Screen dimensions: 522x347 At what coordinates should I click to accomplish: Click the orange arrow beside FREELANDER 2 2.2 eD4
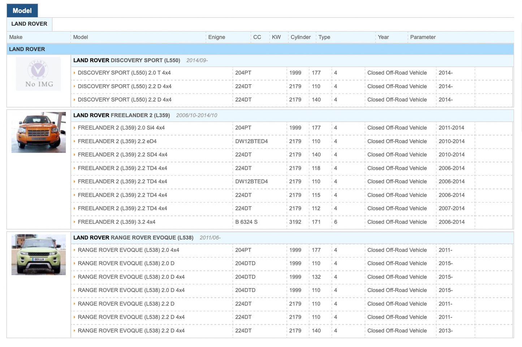[x=74, y=141]
